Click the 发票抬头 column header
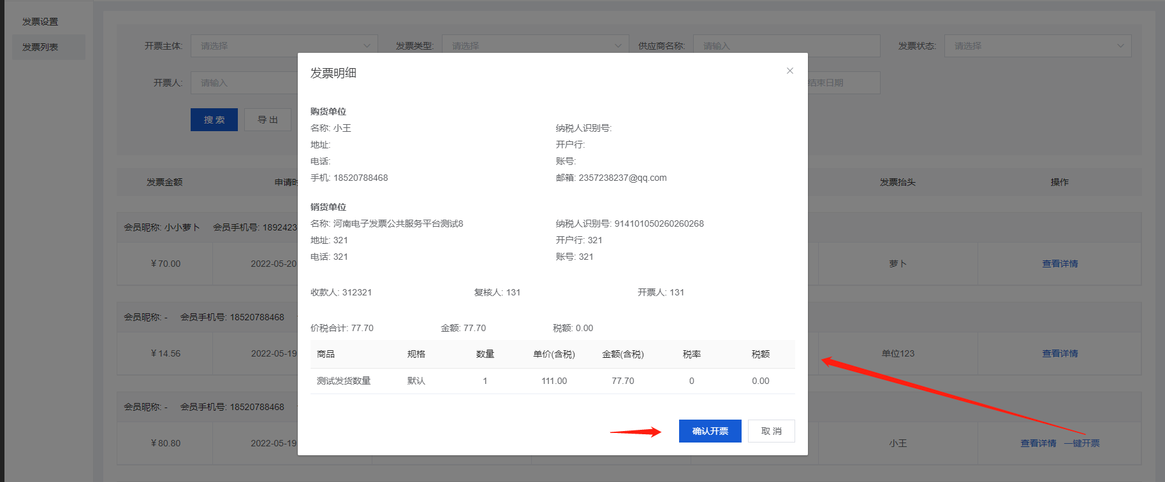 (897, 182)
